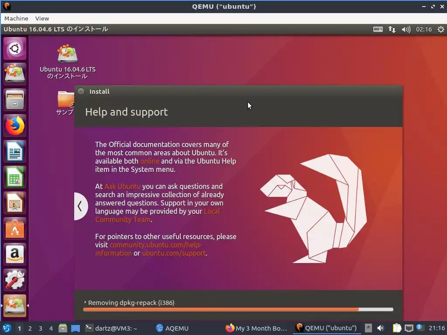Open the session gear menu in top panel
Screen dimensions: 447x335
pos(440,29)
